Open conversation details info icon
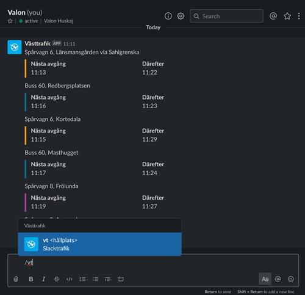The width and height of the screenshot is (305, 295). 168,16
